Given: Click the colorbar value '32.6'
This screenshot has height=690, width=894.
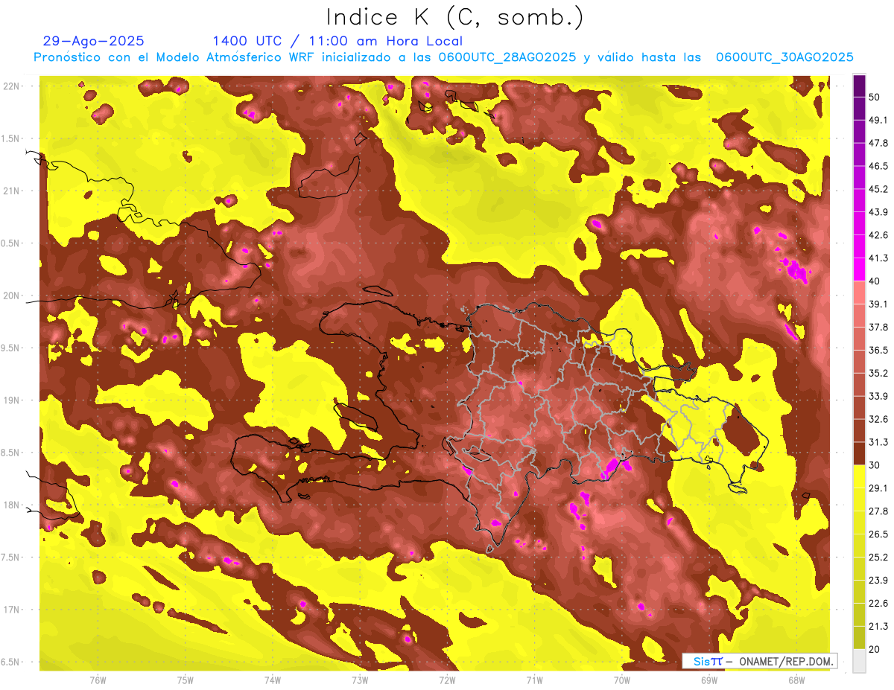Looking at the screenshot, I should point(878,419).
